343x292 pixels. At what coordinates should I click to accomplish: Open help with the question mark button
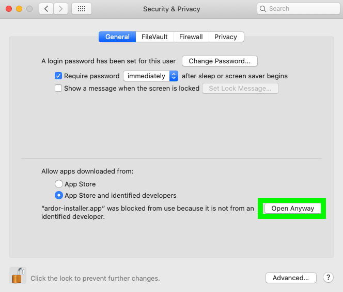click(x=328, y=278)
